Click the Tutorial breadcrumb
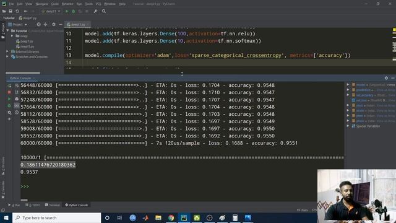The width and height of the screenshot is (396, 223). tap(9, 18)
